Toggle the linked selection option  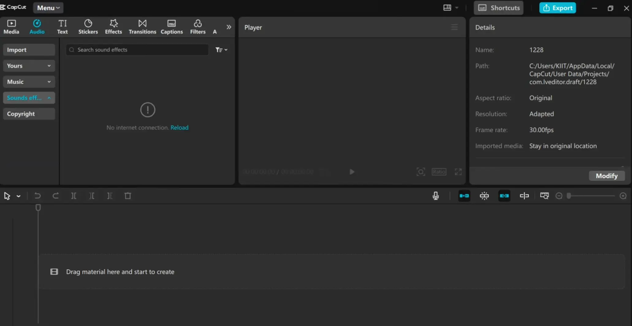[x=504, y=196]
